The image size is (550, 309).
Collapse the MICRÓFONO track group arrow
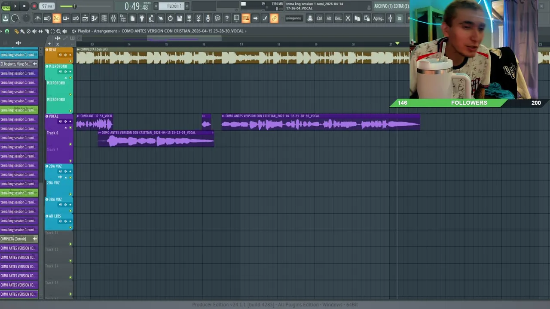[66, 78]
